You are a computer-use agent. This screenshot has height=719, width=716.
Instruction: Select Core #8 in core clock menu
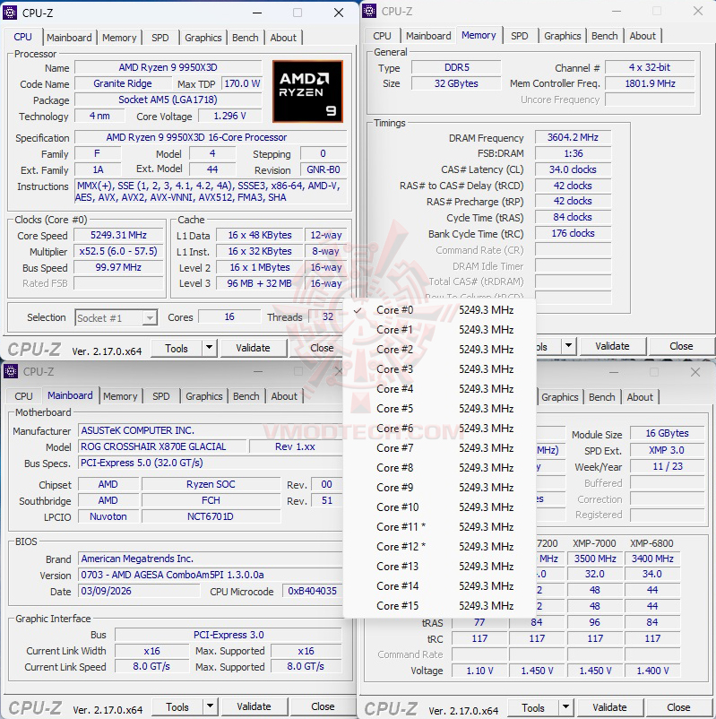pos(439,468)
